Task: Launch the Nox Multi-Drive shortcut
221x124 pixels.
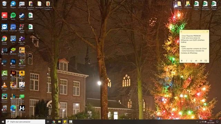Action: [x=4, y=51]
